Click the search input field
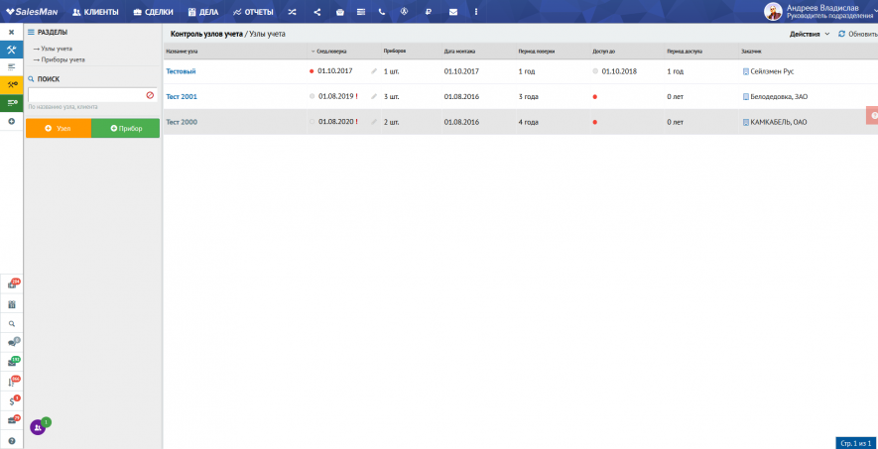Viewport: 878px width, 449px height. click(x=85, y=95)
